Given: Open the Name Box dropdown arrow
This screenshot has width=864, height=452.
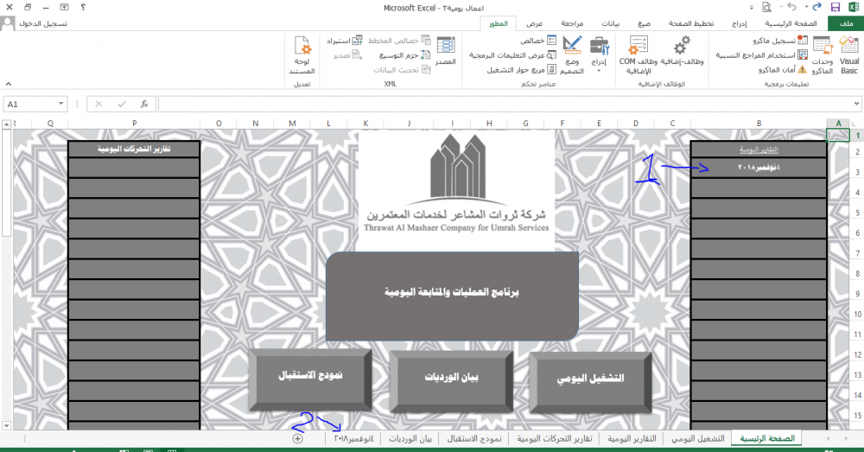Looking at the screenshot, I should 60,104.
